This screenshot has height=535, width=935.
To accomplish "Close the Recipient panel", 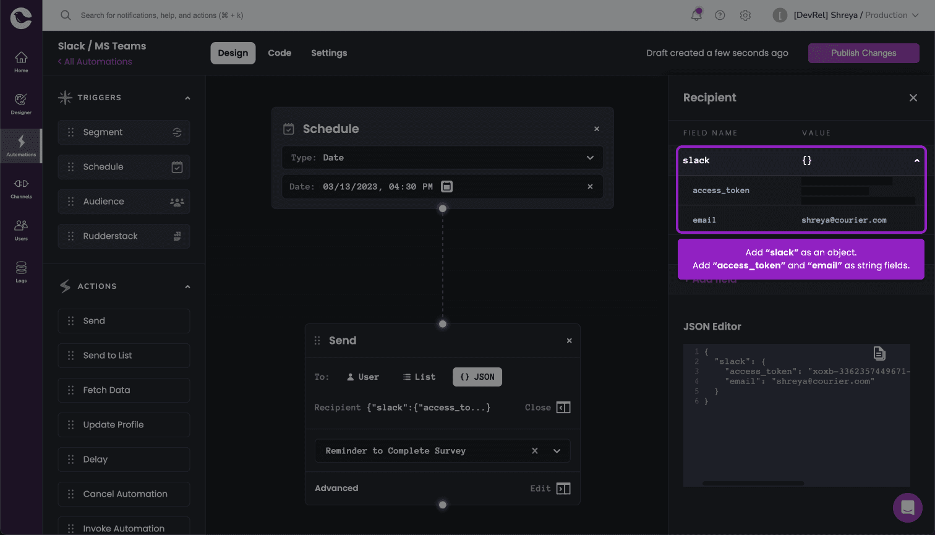I will (913, 98).
